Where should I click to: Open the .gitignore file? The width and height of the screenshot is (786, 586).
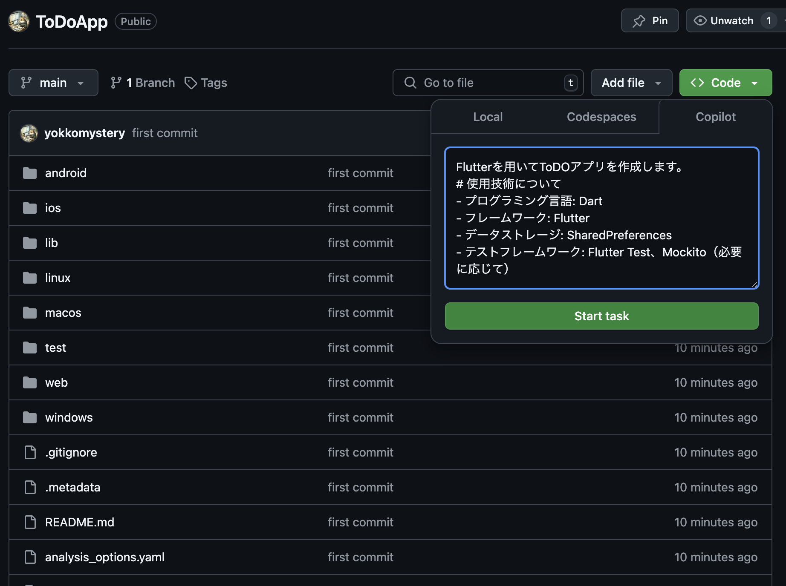[x=71, y=452]
